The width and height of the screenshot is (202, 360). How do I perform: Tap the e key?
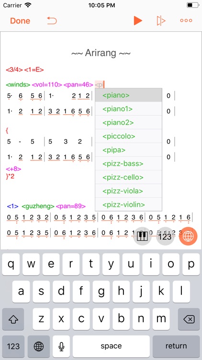[x=51, y=264]
